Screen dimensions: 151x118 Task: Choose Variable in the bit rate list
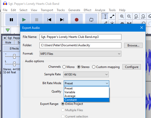tap(87, 92)
